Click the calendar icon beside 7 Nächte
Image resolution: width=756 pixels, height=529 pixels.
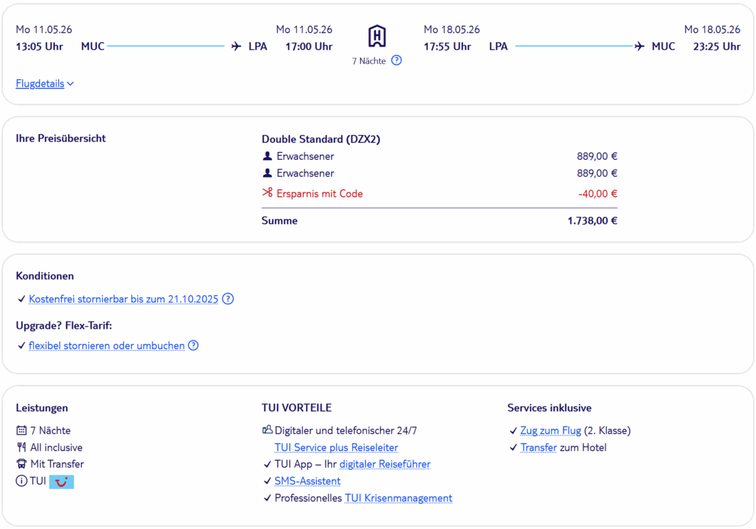click(21, 431)
